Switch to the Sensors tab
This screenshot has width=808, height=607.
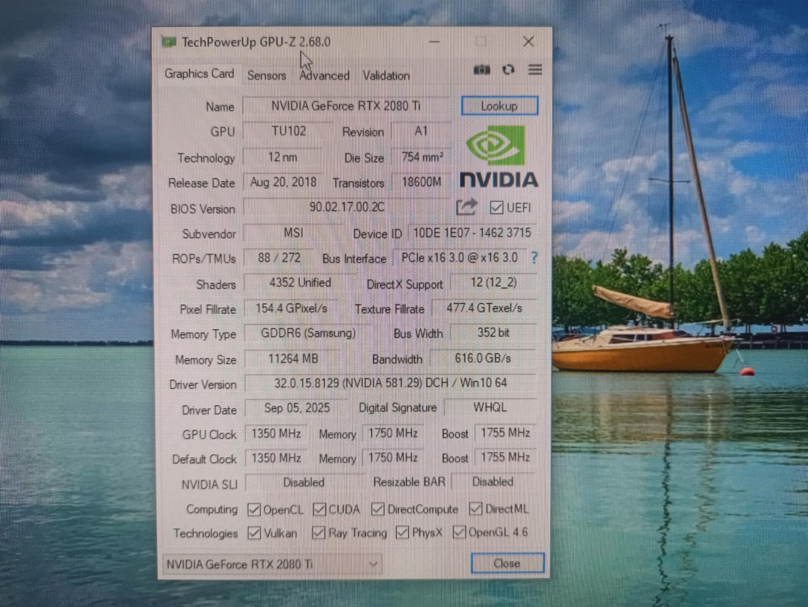click(267, 75)
